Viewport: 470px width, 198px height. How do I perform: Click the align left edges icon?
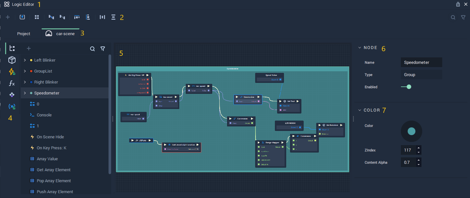pyautogui.click(x=88, y=17)
